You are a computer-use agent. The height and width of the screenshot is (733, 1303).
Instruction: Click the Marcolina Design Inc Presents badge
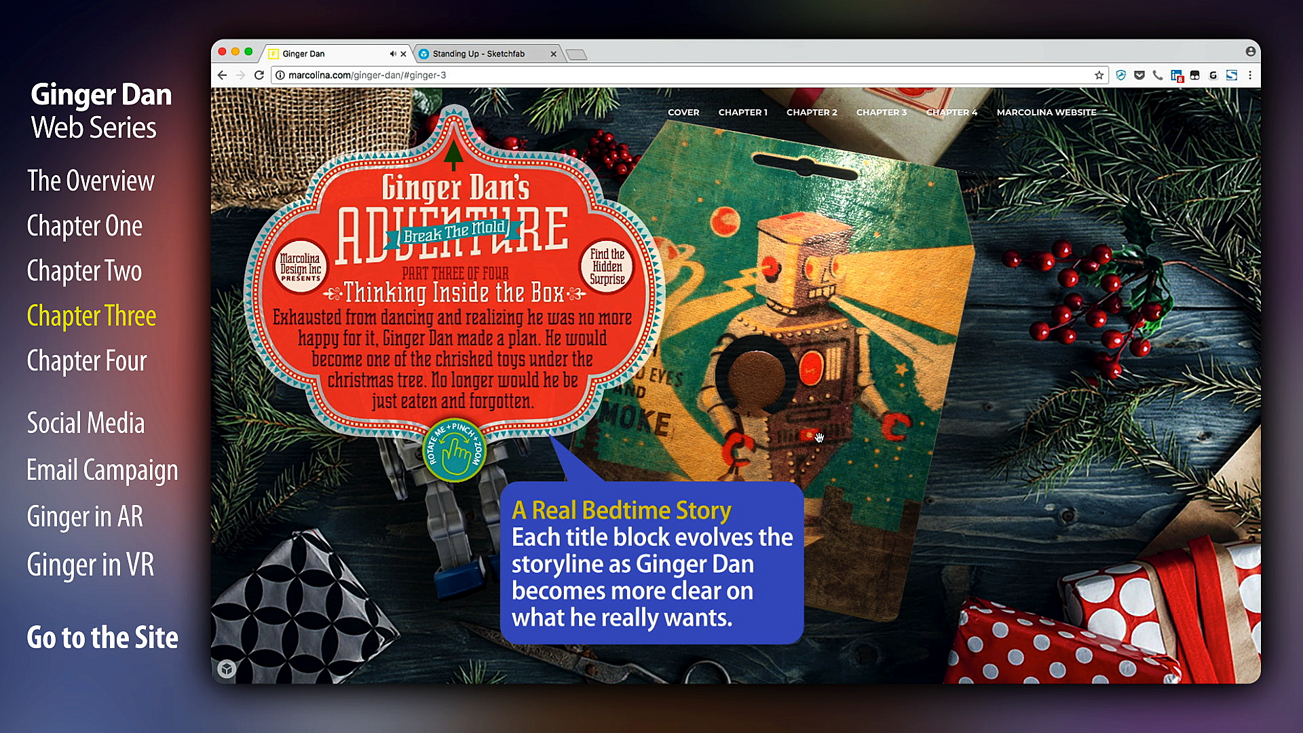coord(300,267)
